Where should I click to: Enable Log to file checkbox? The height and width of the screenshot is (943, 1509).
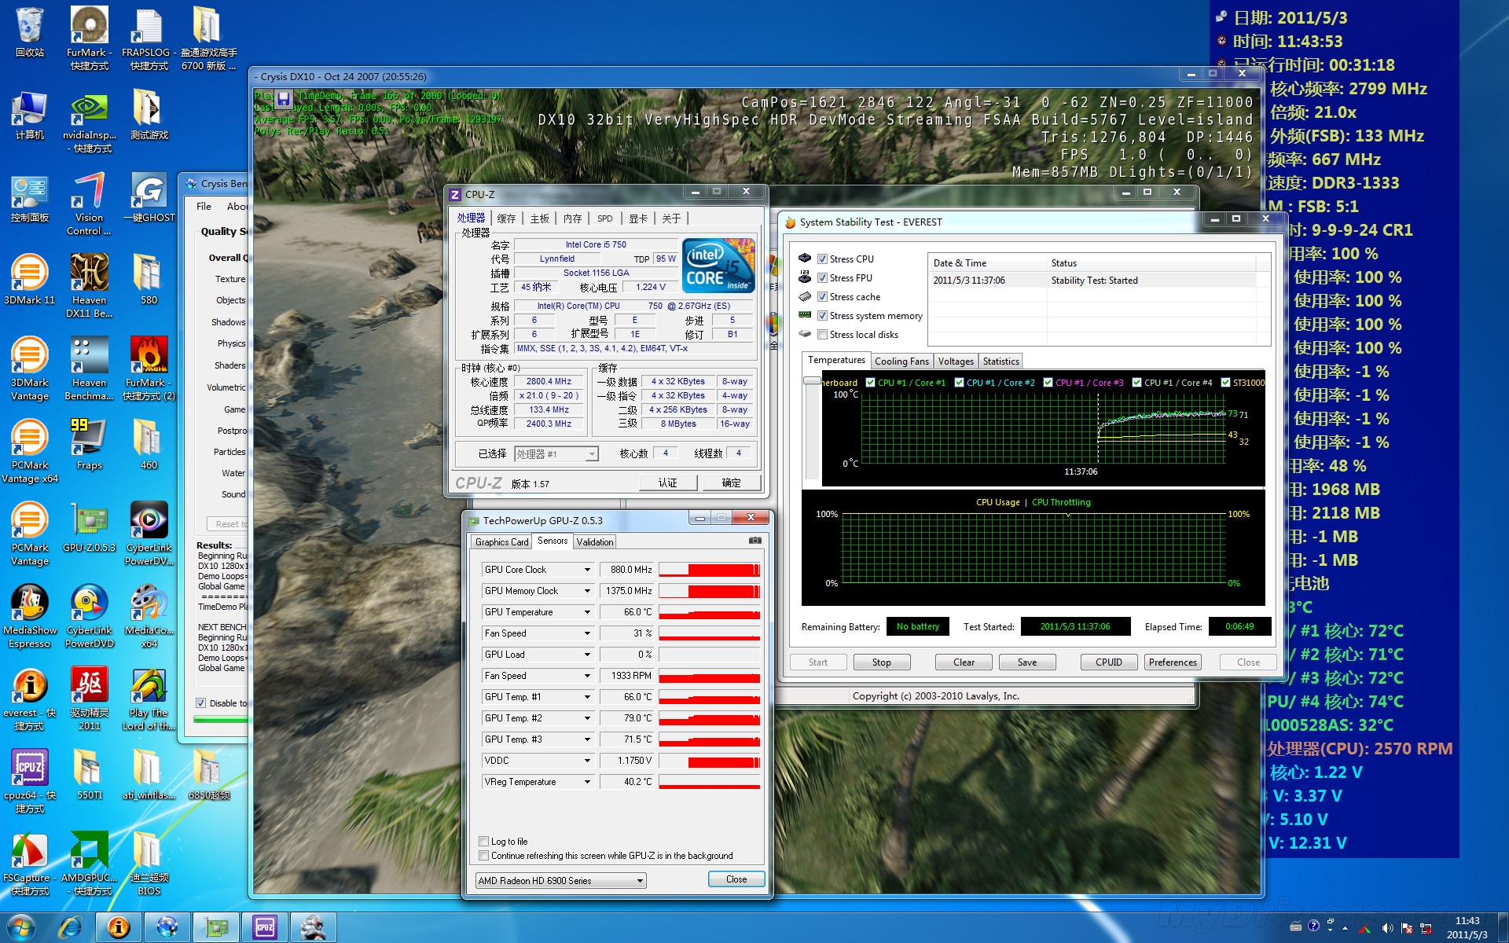tap(484, 842)
